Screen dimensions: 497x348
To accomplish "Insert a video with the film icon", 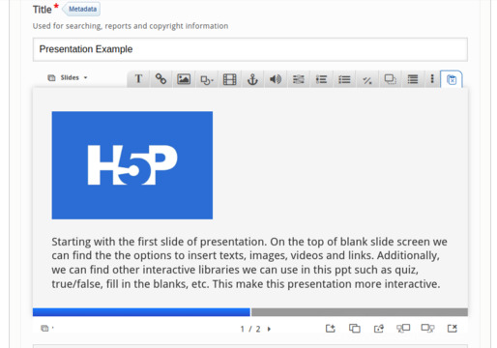I will coord(229,79).
